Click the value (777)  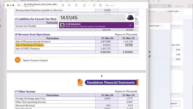coord(130,98)
